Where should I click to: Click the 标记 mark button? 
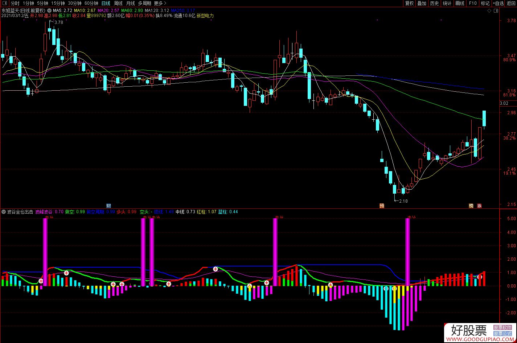pyautogui.click(x=485, y=3)
